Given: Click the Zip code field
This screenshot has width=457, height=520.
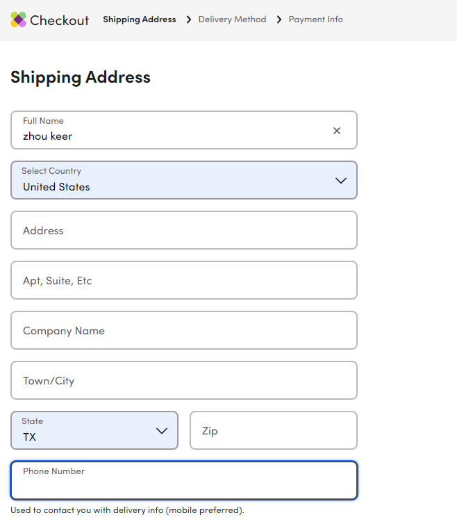Looking at the screenshot, I should 273,431.
